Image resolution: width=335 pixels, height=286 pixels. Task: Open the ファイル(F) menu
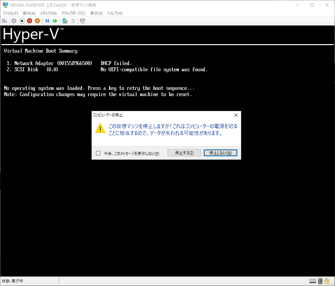[10, 13]
